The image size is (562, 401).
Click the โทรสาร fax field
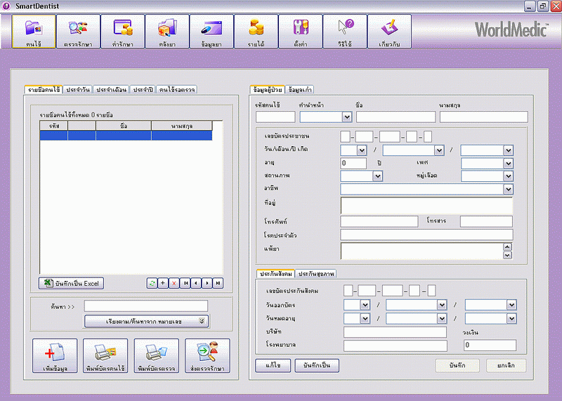pyautogui.click(x=486, y=221)
